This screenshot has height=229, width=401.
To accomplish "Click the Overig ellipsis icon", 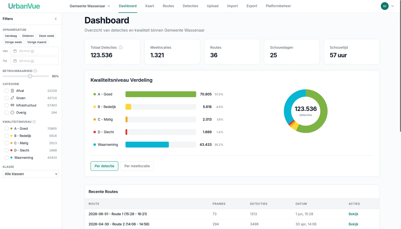I will click(x=12, y=112).
